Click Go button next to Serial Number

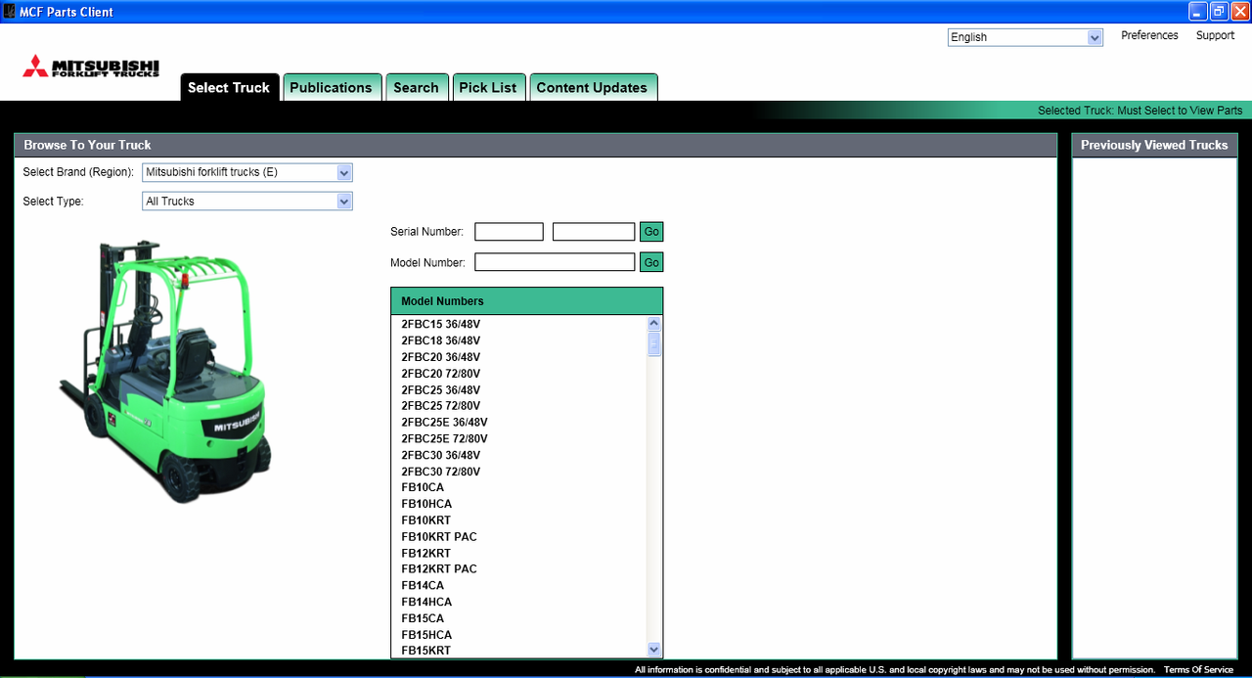tap(651, 232)
